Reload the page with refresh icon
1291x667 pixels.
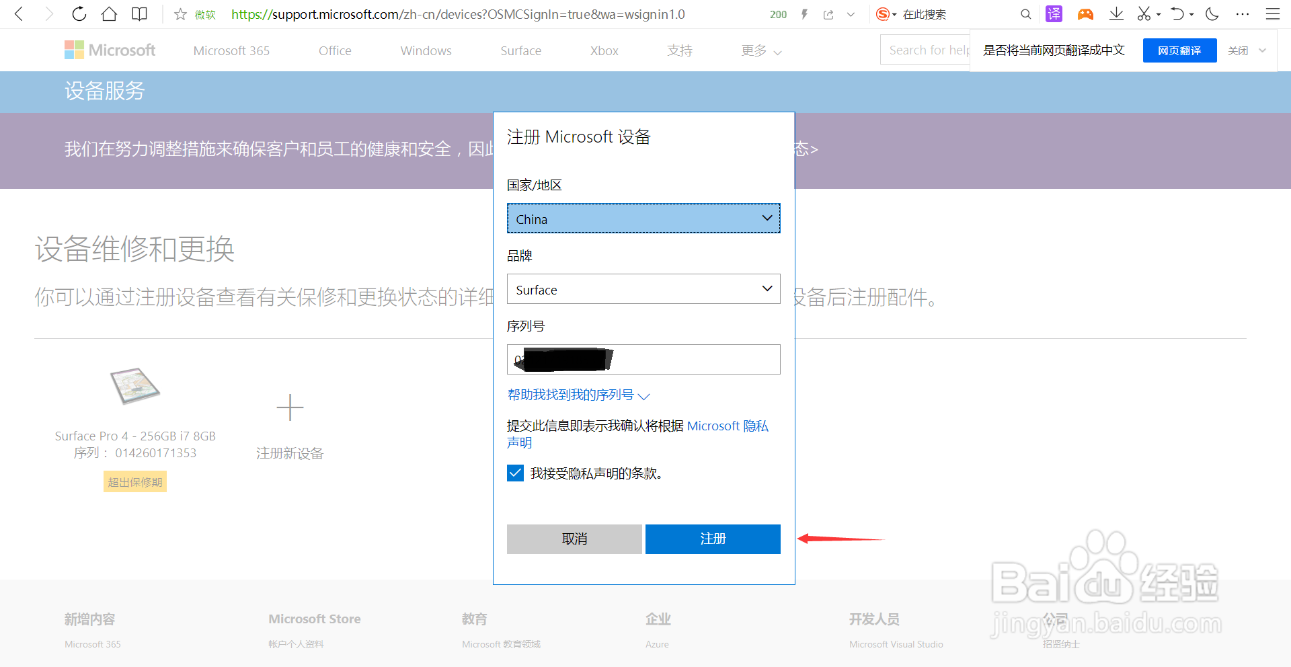79,14
